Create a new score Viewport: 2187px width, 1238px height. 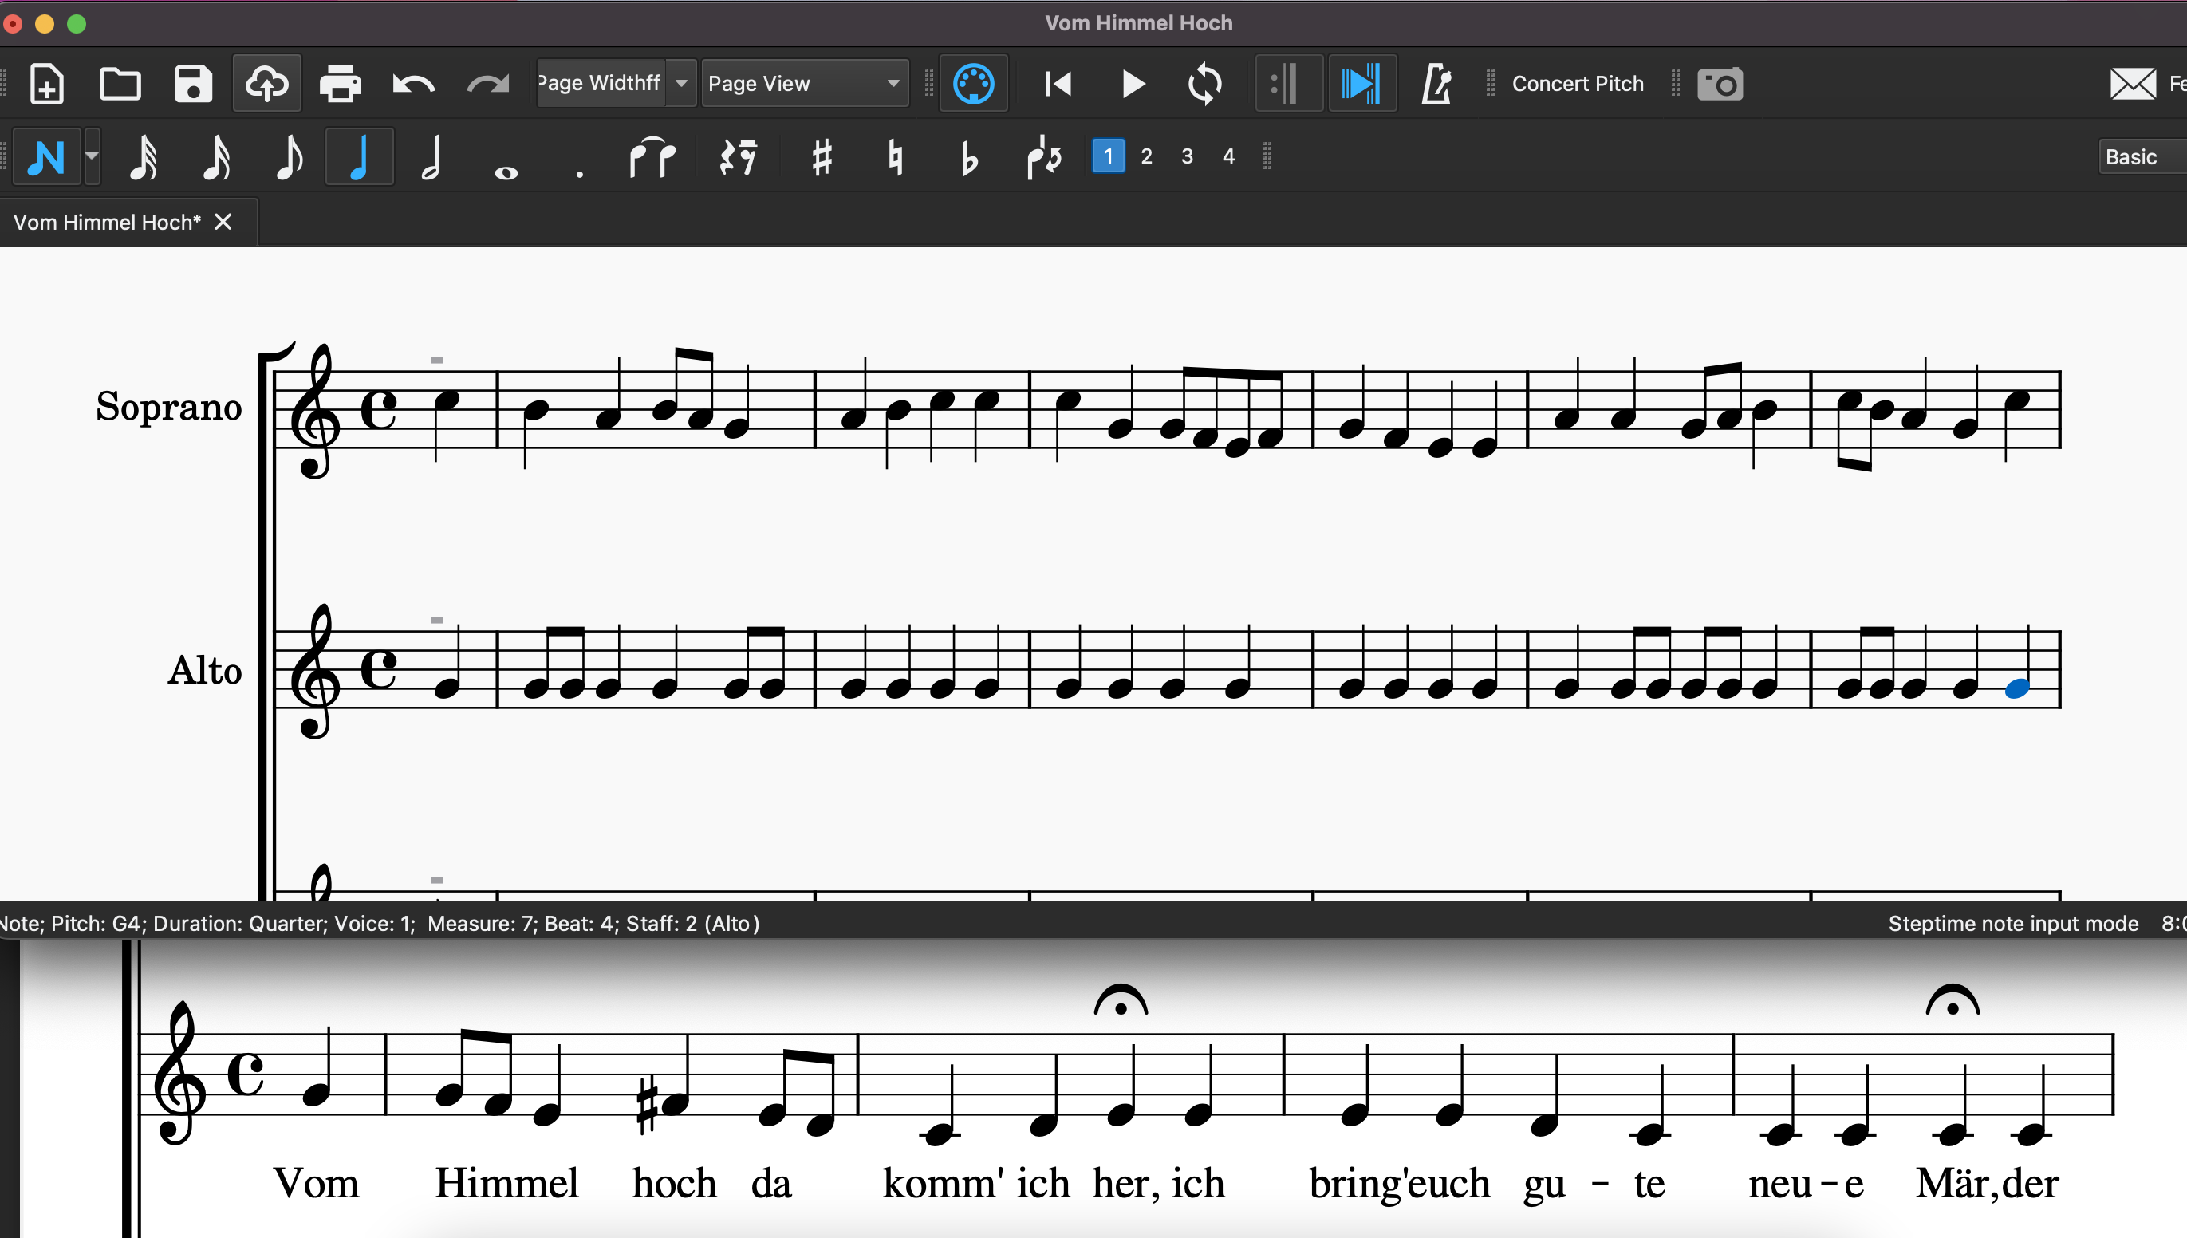47,83
